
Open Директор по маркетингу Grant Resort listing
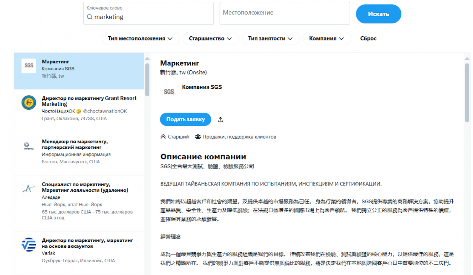pos(79,111)
